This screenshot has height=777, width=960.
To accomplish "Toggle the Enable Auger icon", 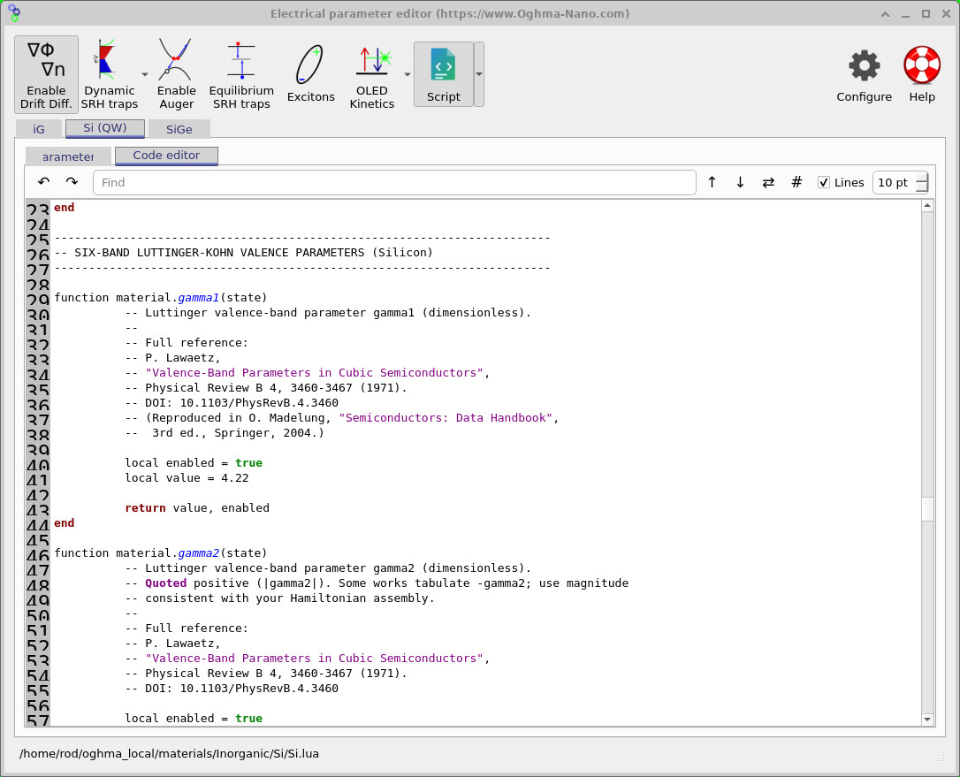I will (x=176, y=74).
